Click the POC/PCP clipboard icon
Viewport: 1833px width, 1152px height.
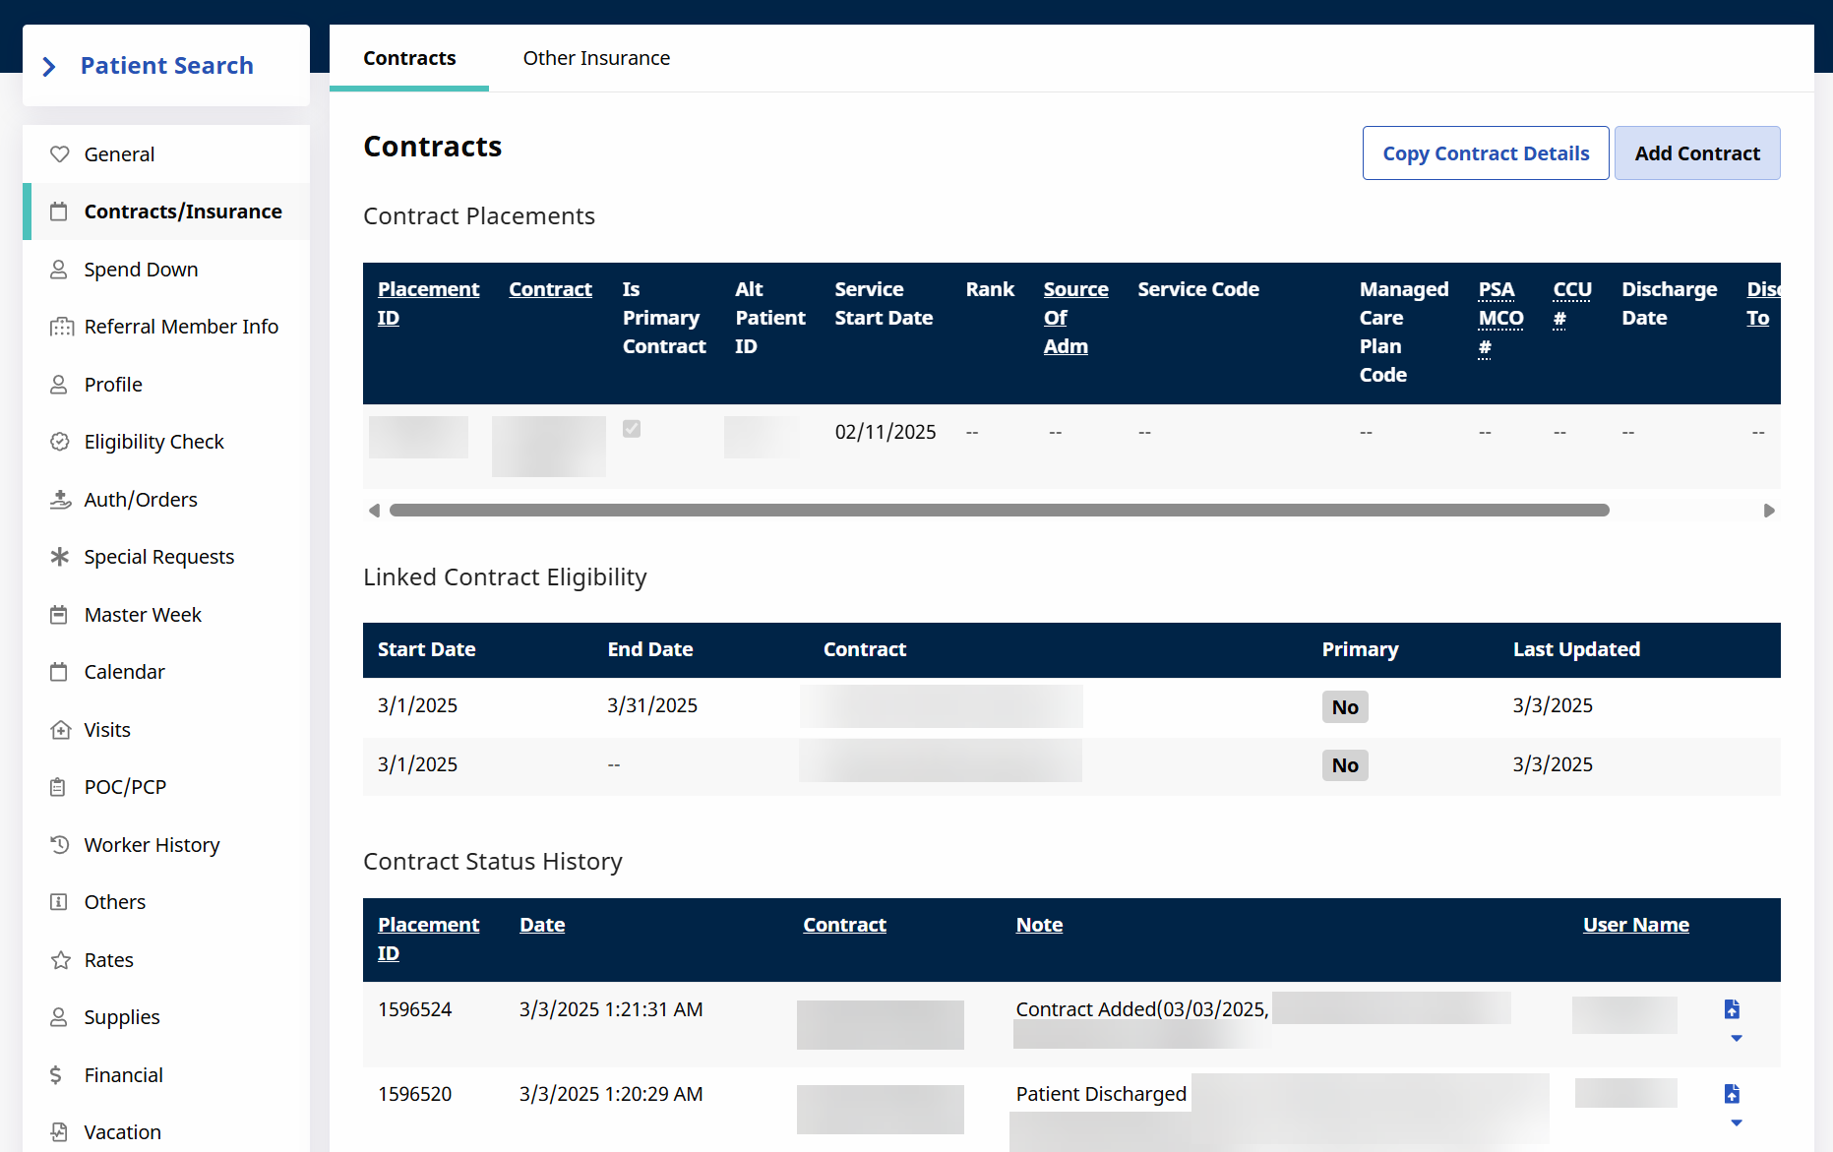(x=58, y=787)
